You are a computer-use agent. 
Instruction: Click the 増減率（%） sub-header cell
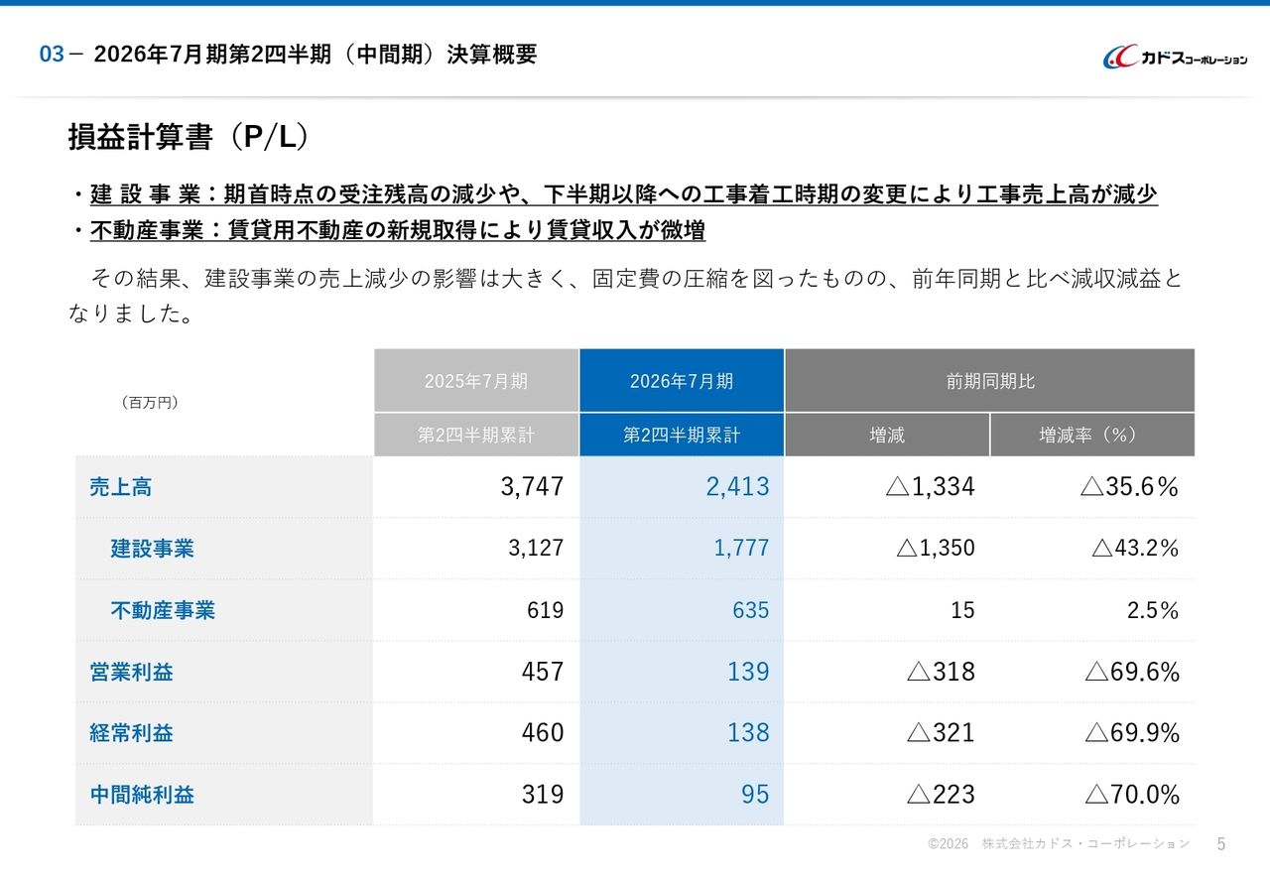(x=1091, y=435)
